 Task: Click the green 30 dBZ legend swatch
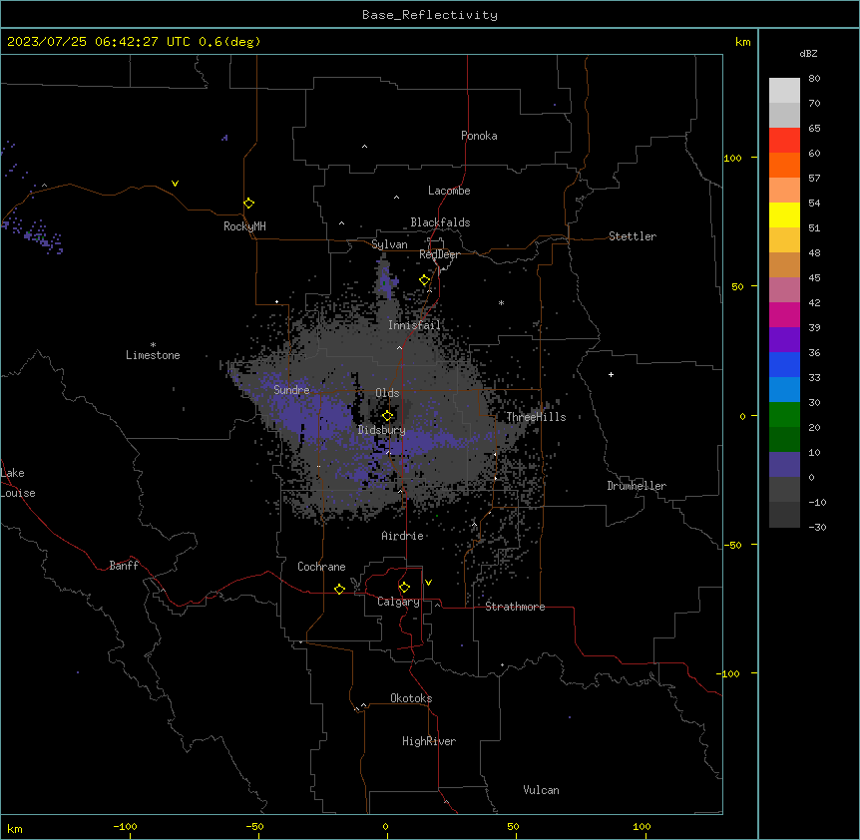784,415
